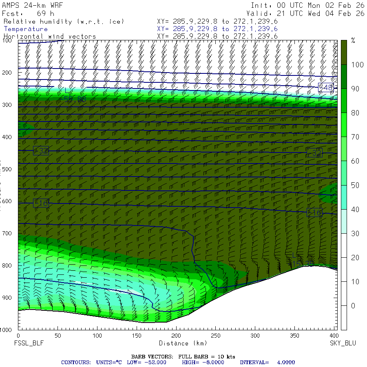Click the 50 tick label on colorbar
Image resolution: width=367 pixels, height=367 pixels.
[355, 185]
